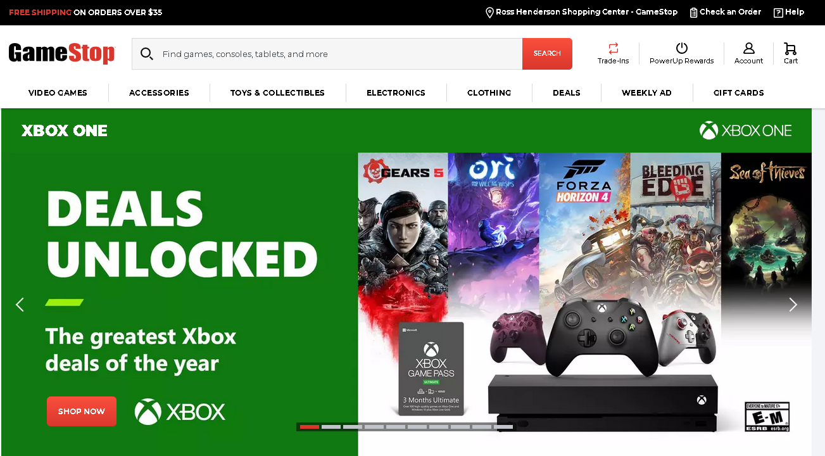Show previous banner with left arrow
Viewport: 825px width, 456px height.
pyautogui.click(x=20, y=305)
